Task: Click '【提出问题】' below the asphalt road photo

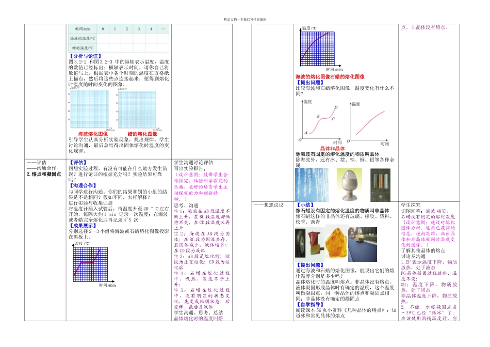Action: point(310,265)
